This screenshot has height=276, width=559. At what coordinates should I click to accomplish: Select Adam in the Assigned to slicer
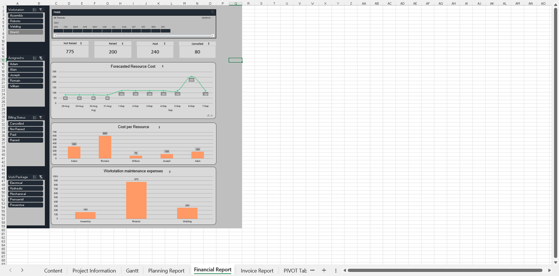(x=25, y=64)
